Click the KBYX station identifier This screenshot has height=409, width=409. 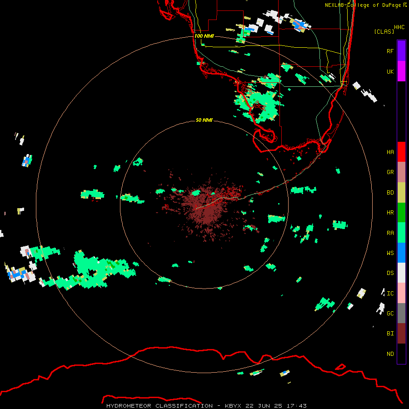point(233,406)
